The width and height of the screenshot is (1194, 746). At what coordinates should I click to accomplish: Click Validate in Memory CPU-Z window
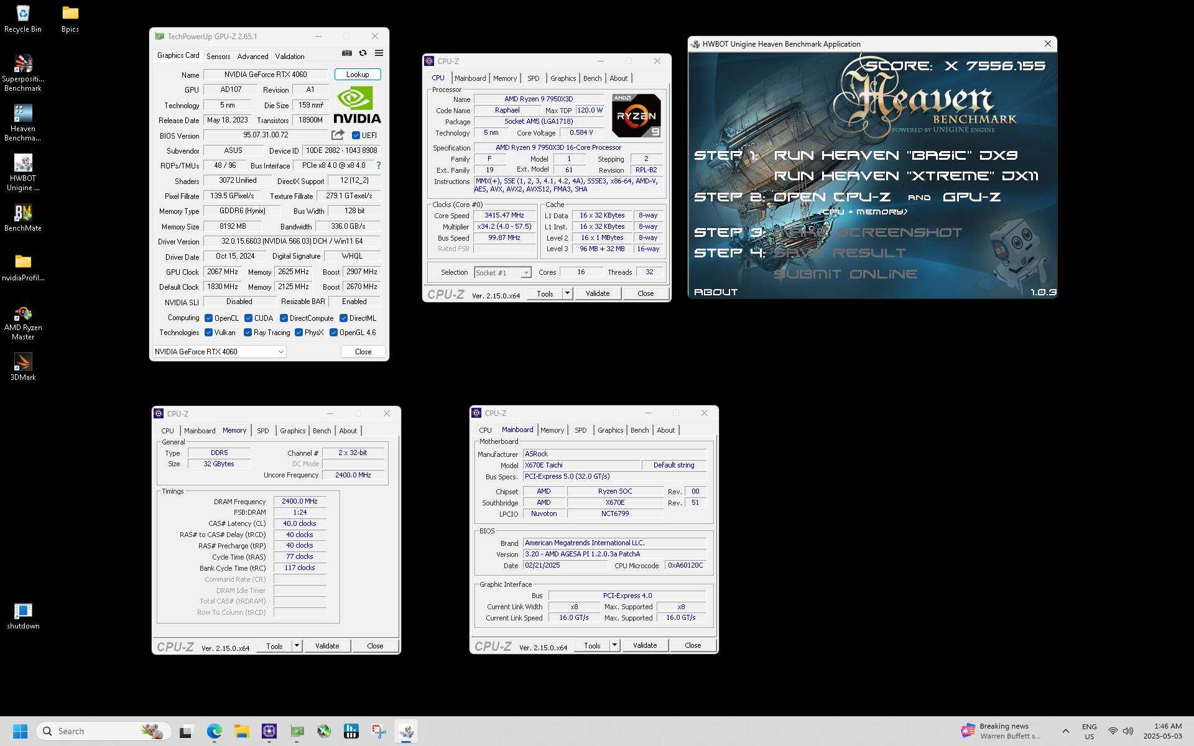[327, 646]
